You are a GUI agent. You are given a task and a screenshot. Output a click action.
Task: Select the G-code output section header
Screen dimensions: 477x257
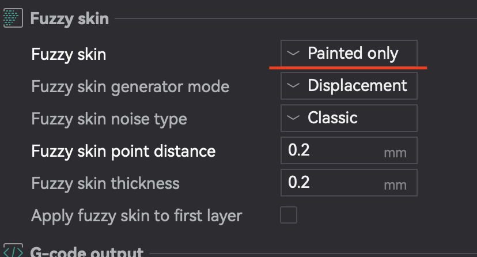[86, 252]
